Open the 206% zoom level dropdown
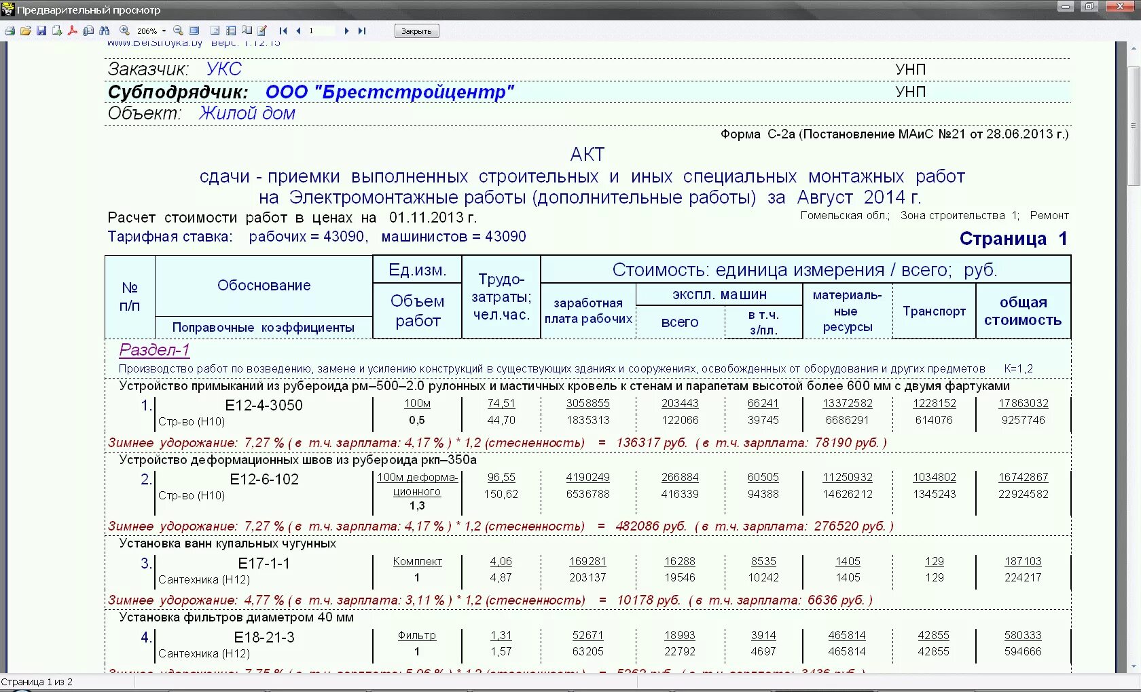Screen dimensions: 1141x692 coord(164,31)
